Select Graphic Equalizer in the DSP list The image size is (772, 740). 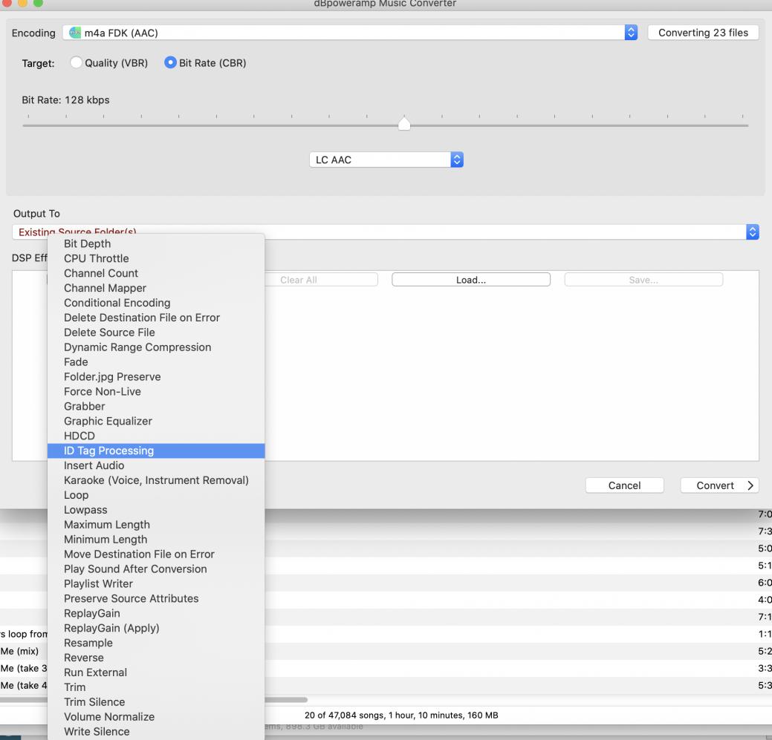(108, 421)
